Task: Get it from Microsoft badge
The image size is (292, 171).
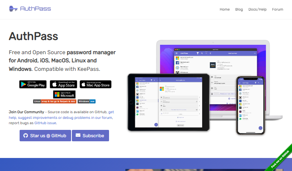Action: click(64, 94)
